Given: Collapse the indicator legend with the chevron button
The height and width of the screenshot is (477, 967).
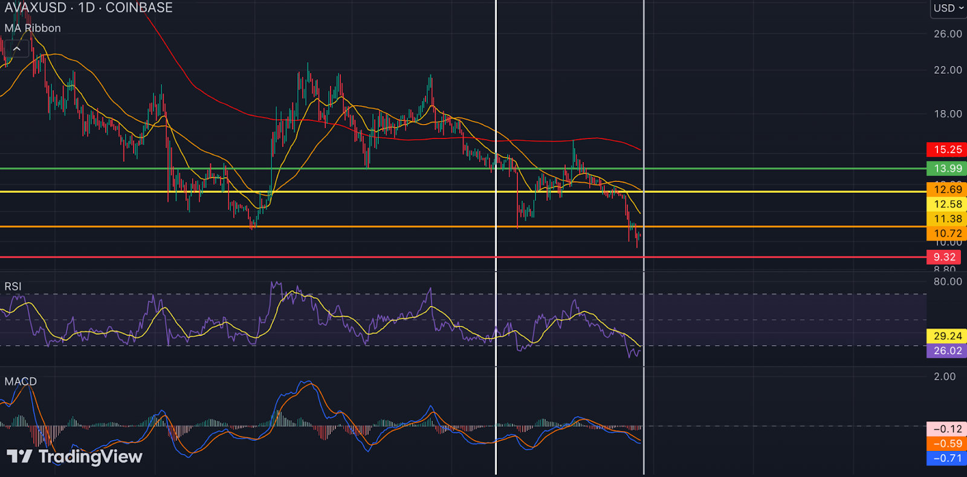Looking at the screenshot, I should (17, 48).
